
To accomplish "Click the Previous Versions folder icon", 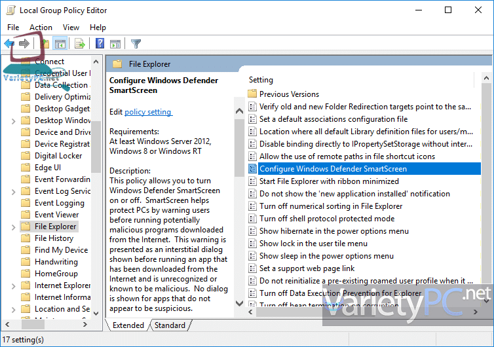I will (x=252, y=94).
